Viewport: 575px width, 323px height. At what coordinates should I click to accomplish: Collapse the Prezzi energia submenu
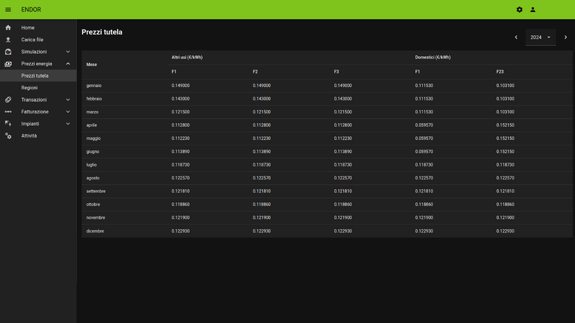click(x=68, y=64)
